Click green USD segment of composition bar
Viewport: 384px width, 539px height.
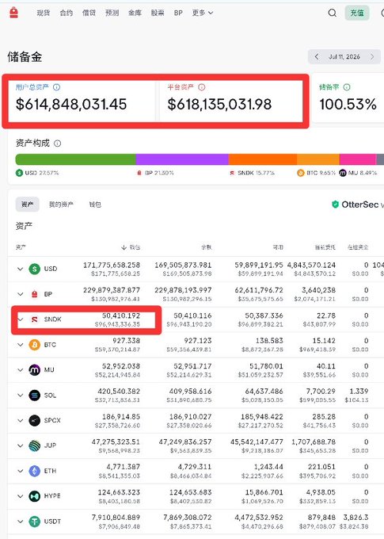(x=75, y=159)
